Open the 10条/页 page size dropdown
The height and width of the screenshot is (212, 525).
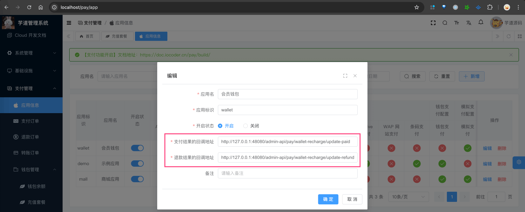[x=408, y=197]
